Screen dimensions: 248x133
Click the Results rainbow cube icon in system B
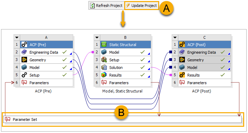click(104, 75)
